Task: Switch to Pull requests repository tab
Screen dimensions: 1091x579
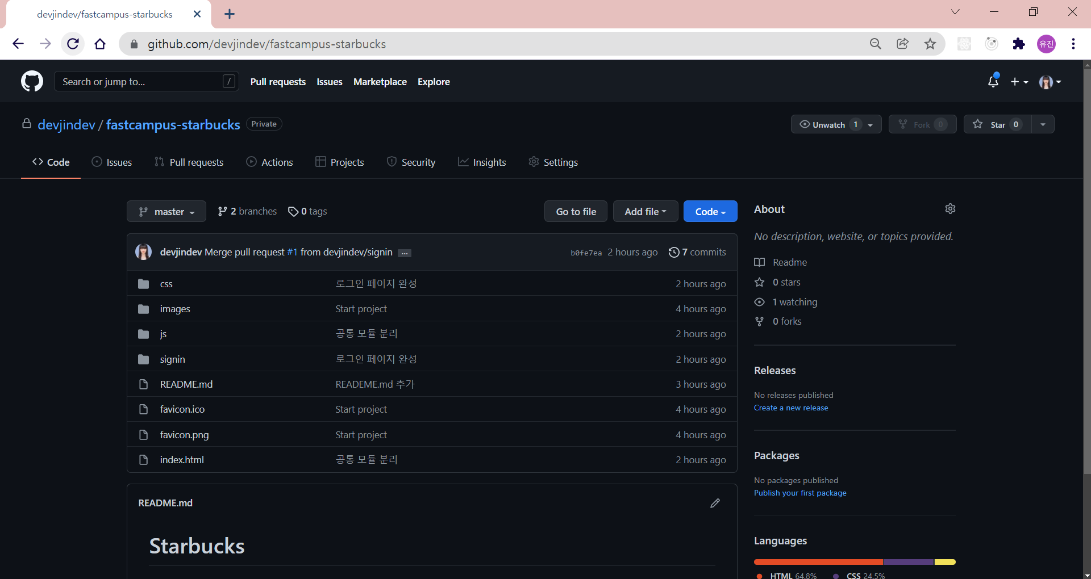Action: tap(189, 162)
